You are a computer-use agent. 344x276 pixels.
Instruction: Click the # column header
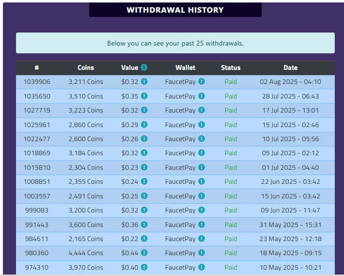[37, 67]
